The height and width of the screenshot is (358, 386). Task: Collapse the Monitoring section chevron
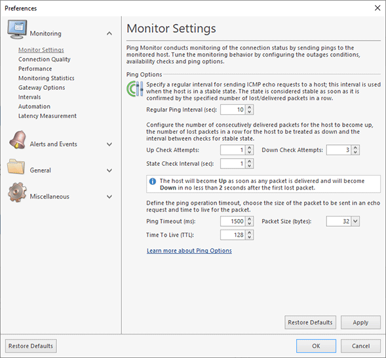pyautogui.click(x=109, y=33)
